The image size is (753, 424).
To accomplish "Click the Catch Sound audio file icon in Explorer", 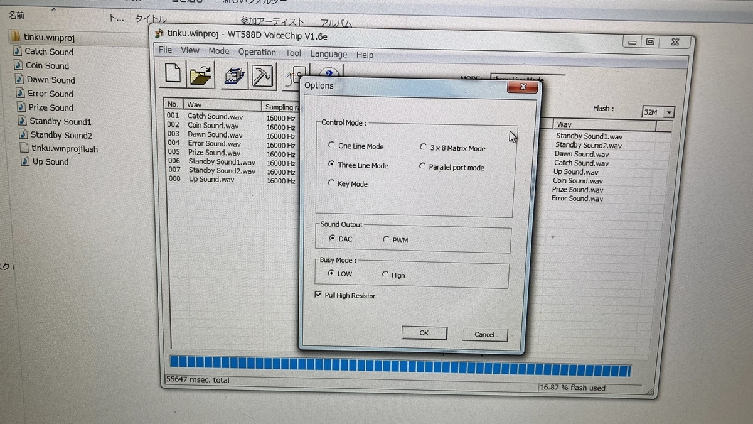I will pyautogui.click(x=18, y=51).
